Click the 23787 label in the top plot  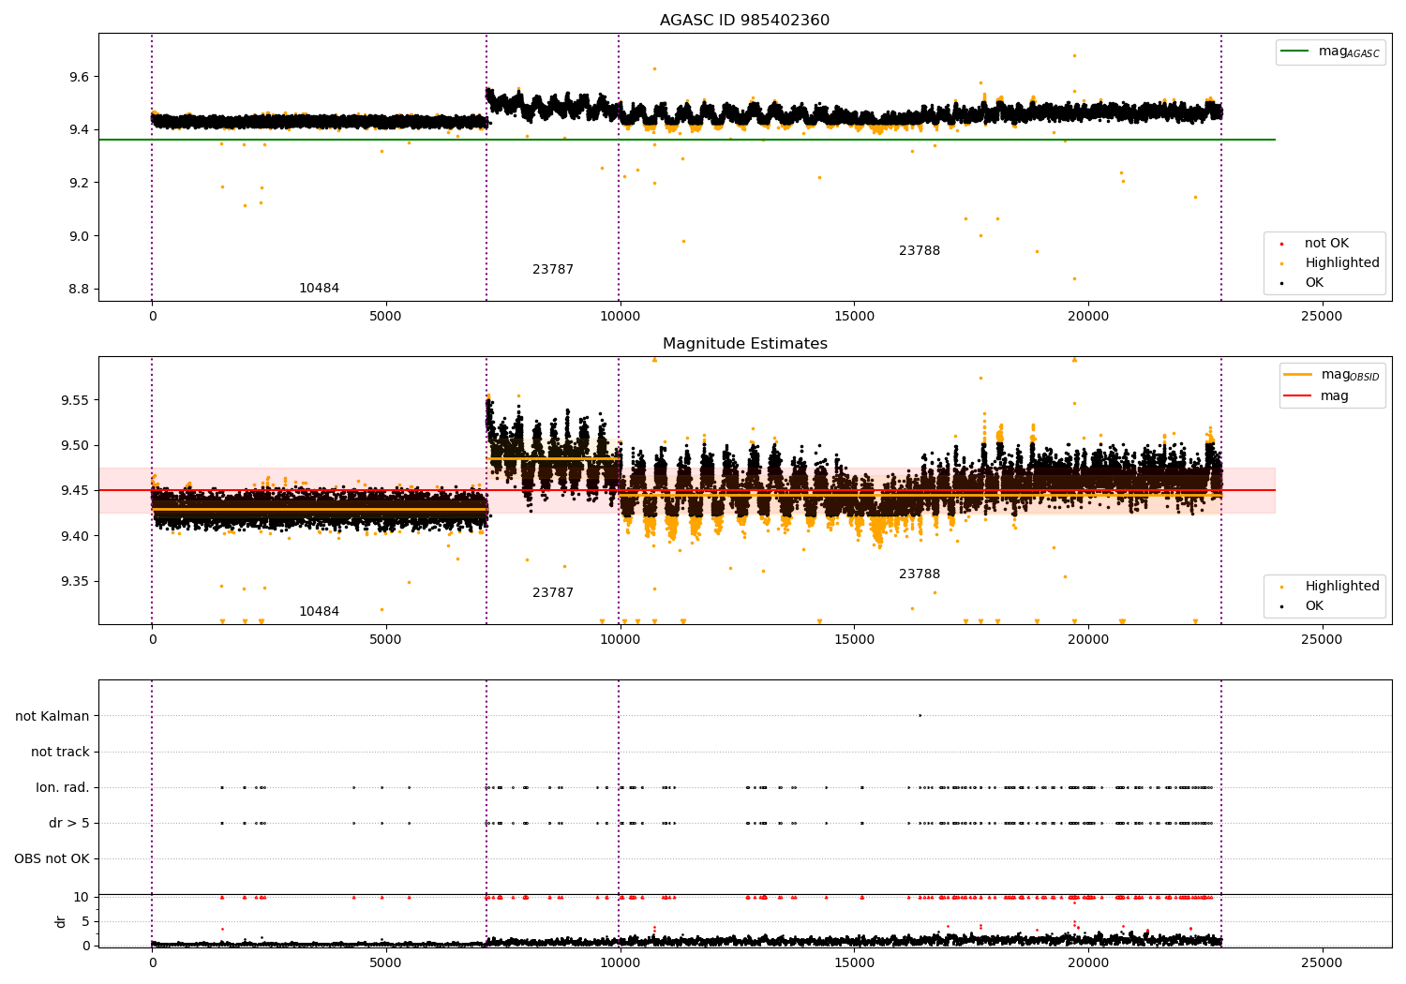(x=553, y=270)
